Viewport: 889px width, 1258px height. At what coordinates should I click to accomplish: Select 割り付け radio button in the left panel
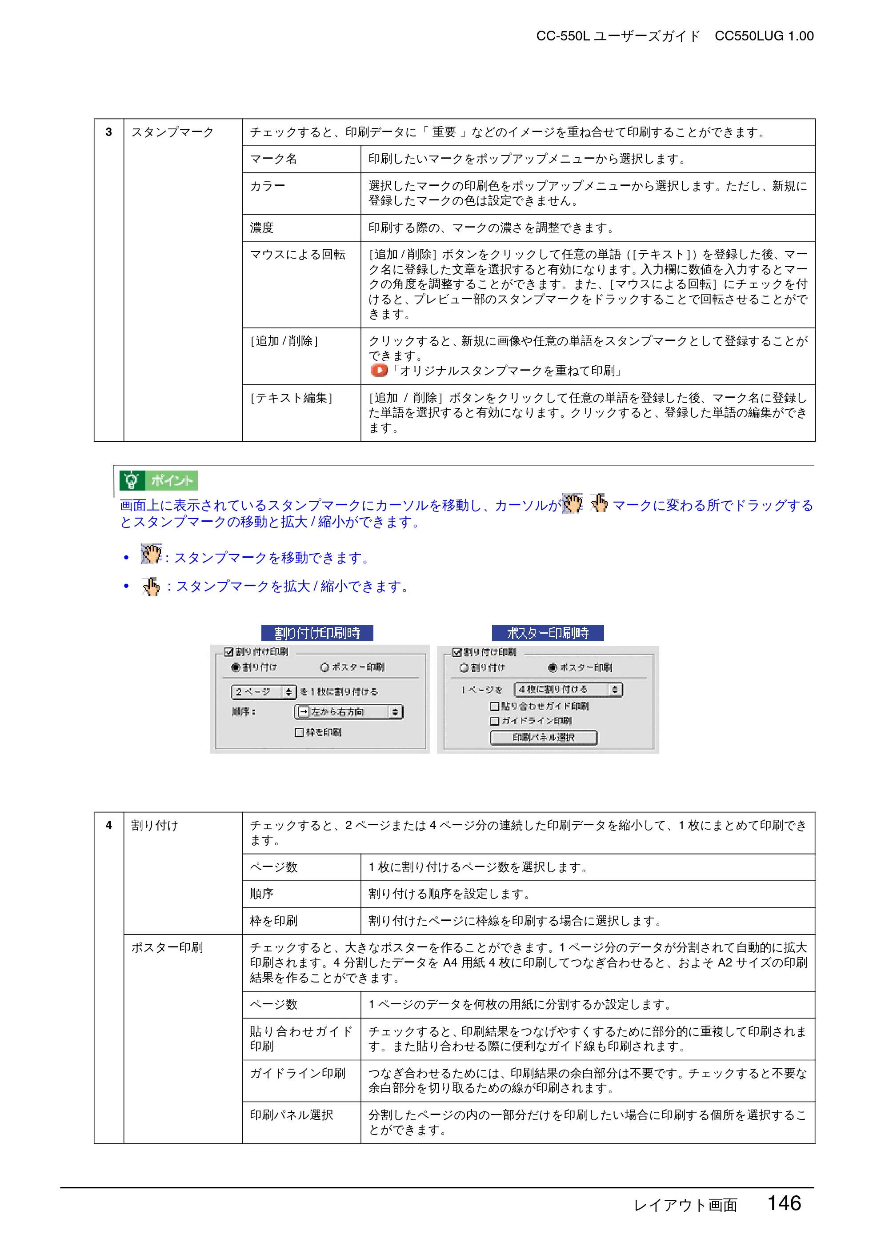click(x=236, y=667)
